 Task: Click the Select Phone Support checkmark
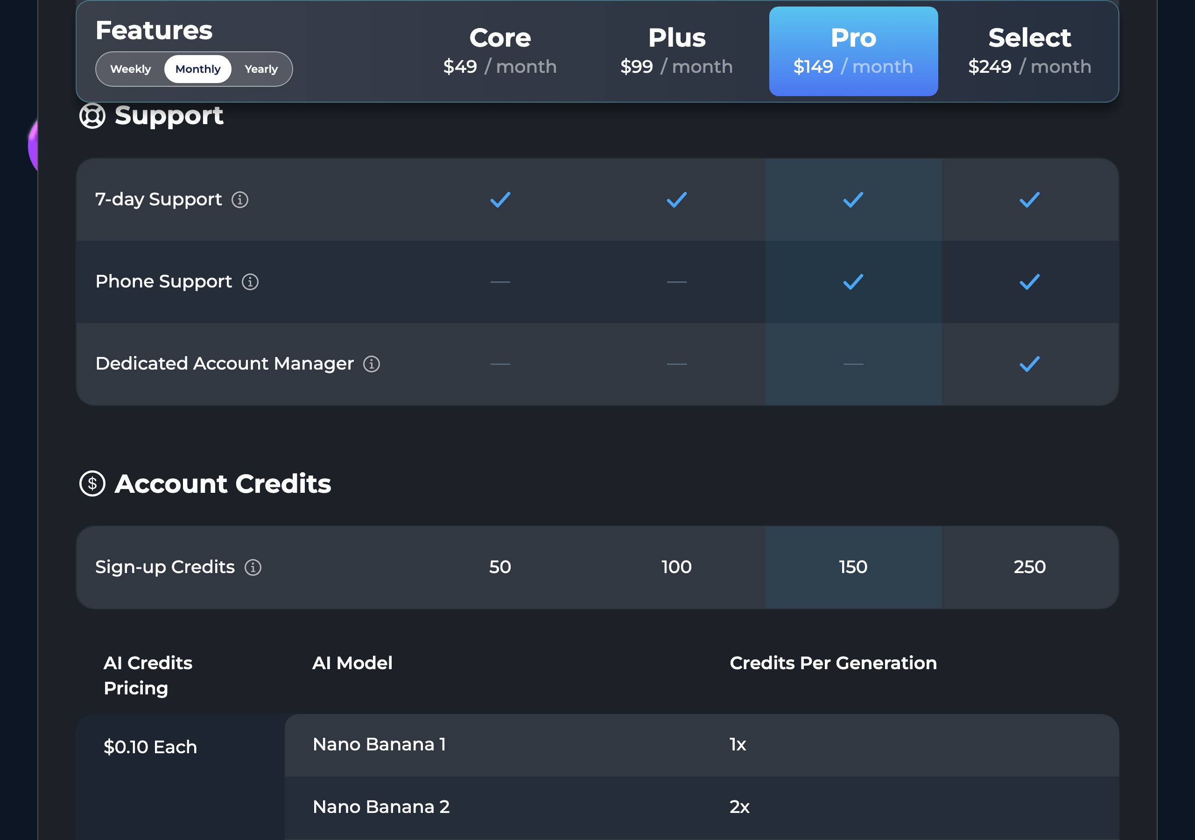click(1029, 282)
